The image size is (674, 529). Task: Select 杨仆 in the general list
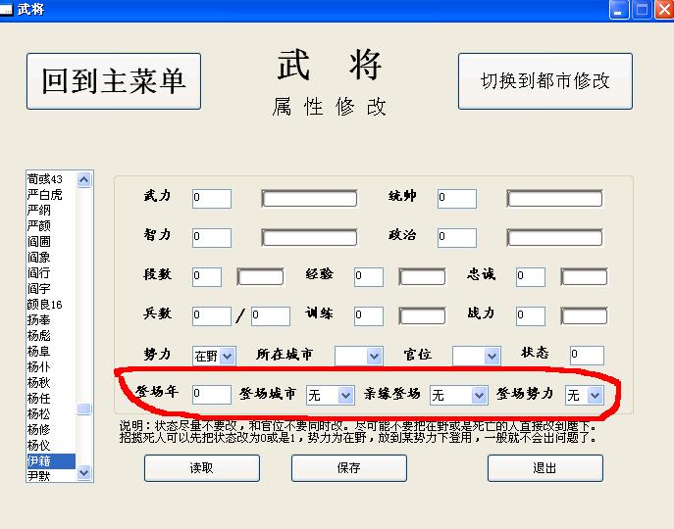51,367
